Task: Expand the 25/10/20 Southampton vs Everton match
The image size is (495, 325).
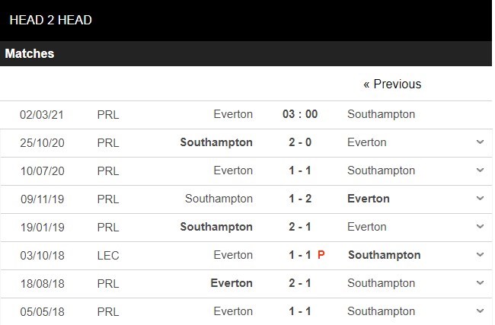Action: click(x=480, y=142)
